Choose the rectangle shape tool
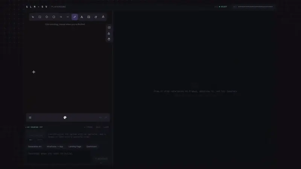 40,17
